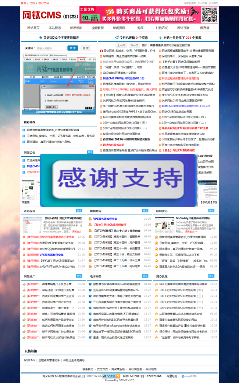Click 网钛淘宝店 in the footer

135,369
